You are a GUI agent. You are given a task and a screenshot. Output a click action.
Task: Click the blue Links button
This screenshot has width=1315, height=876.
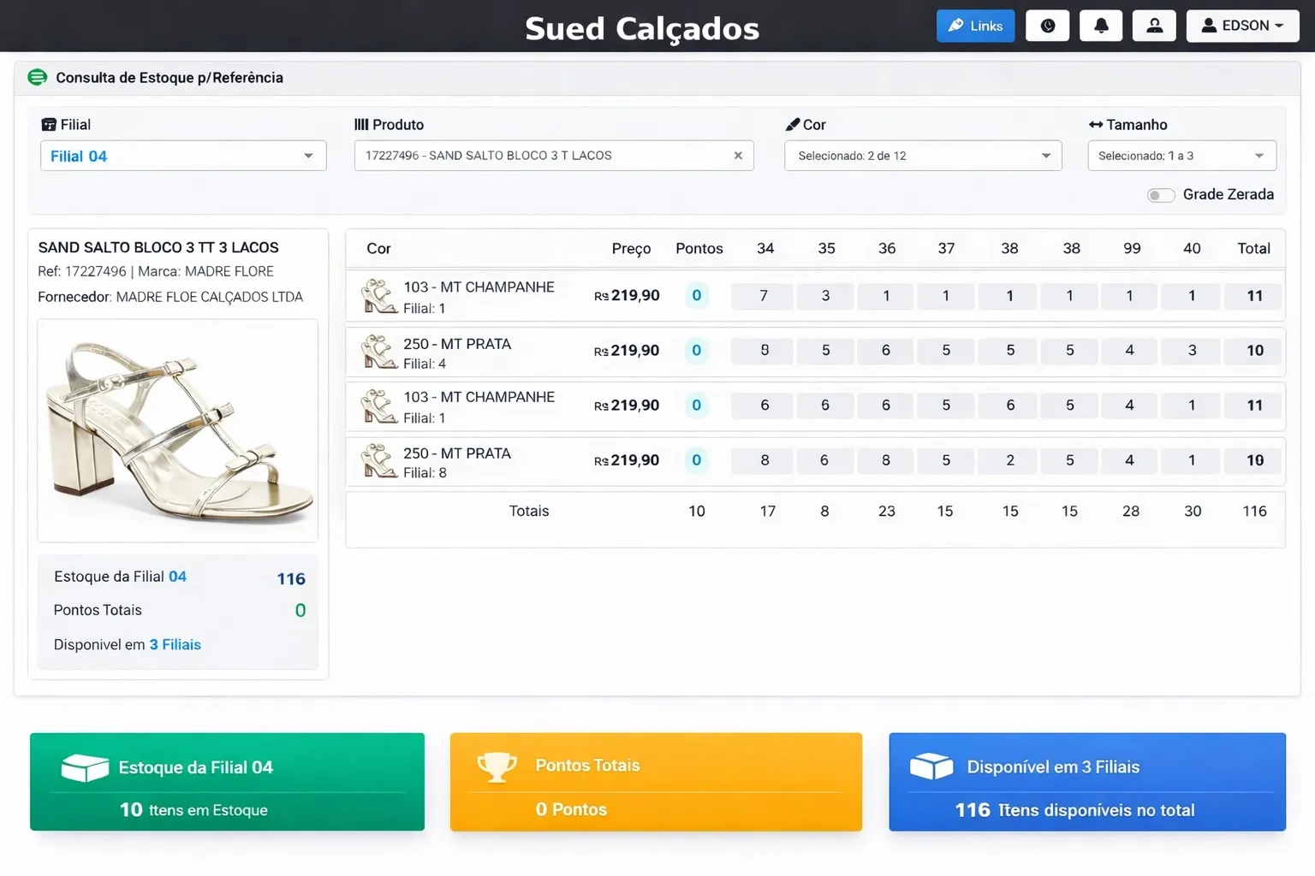pyautogui.click(x=975, y=26)
